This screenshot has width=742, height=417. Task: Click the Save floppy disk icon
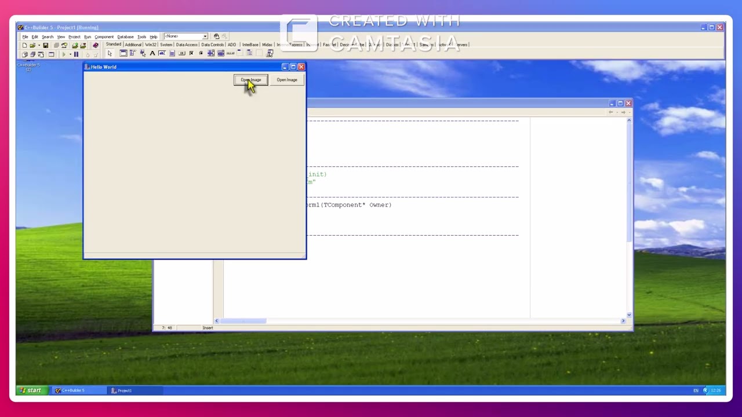coord(46,46)
